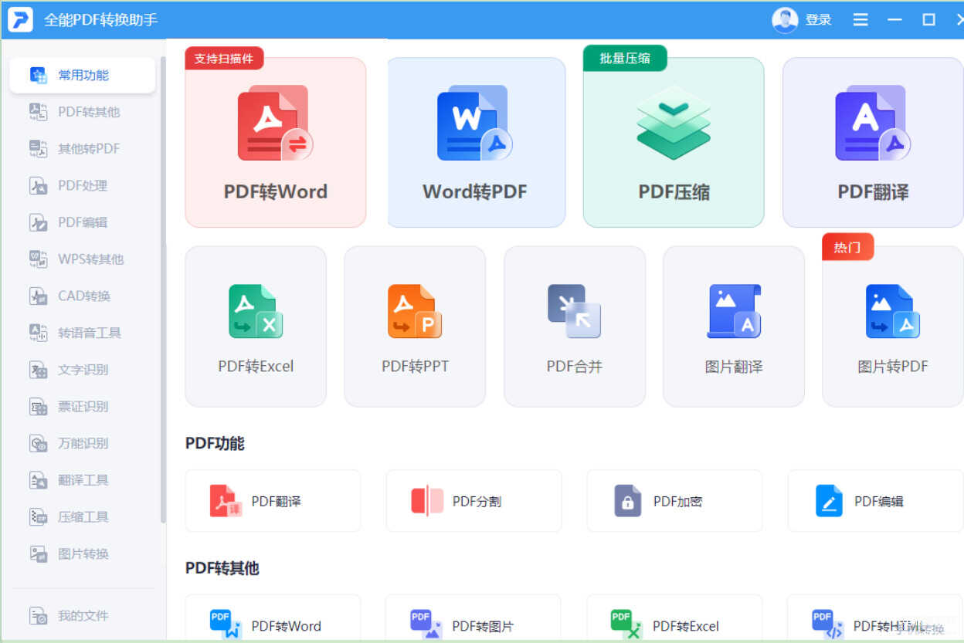Open the PDF转Word feature card

[x=275, y=143]
